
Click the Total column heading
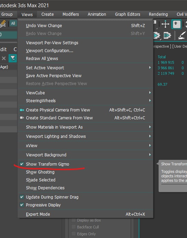(162, 57)
